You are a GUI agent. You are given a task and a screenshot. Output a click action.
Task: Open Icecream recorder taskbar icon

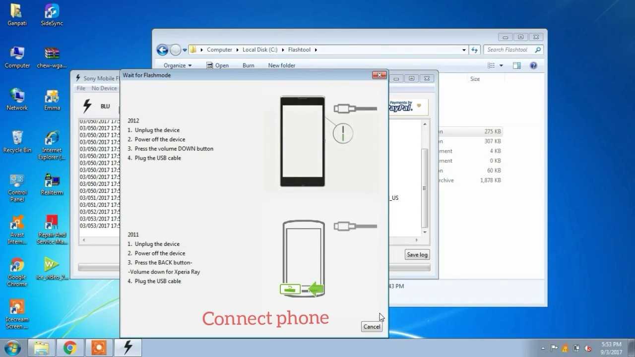(x=99, y=348)
